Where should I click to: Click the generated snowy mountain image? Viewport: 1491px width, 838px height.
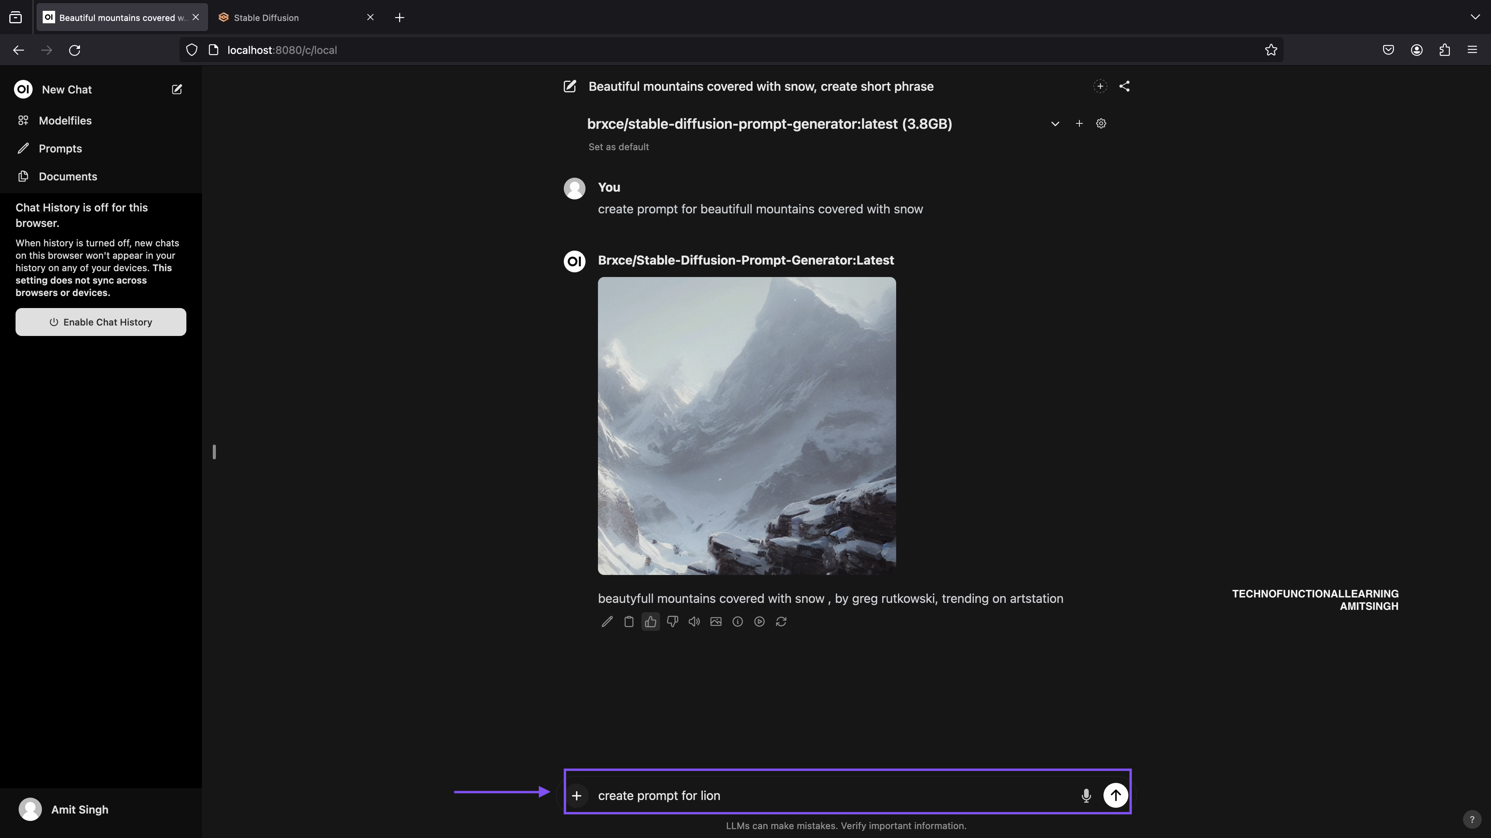(747, 426)
